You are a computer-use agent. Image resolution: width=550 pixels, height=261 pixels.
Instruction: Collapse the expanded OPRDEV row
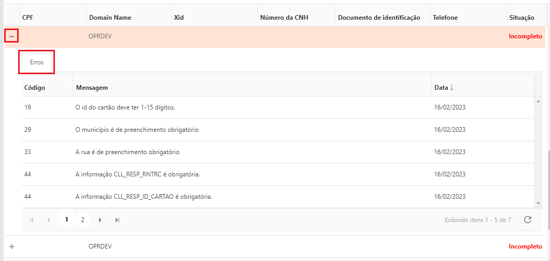click(11, 36)
